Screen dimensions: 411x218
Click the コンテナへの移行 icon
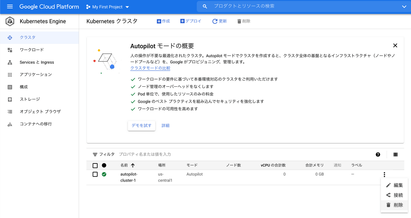click(10, 124)
